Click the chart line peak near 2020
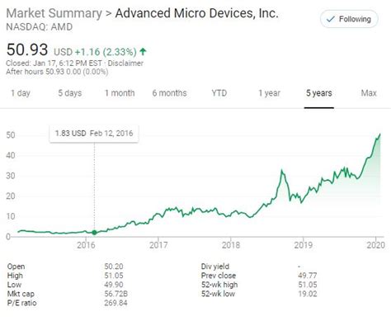Image resolution: width=391 pixels, height=321 pixels. [x=380, y=135]
